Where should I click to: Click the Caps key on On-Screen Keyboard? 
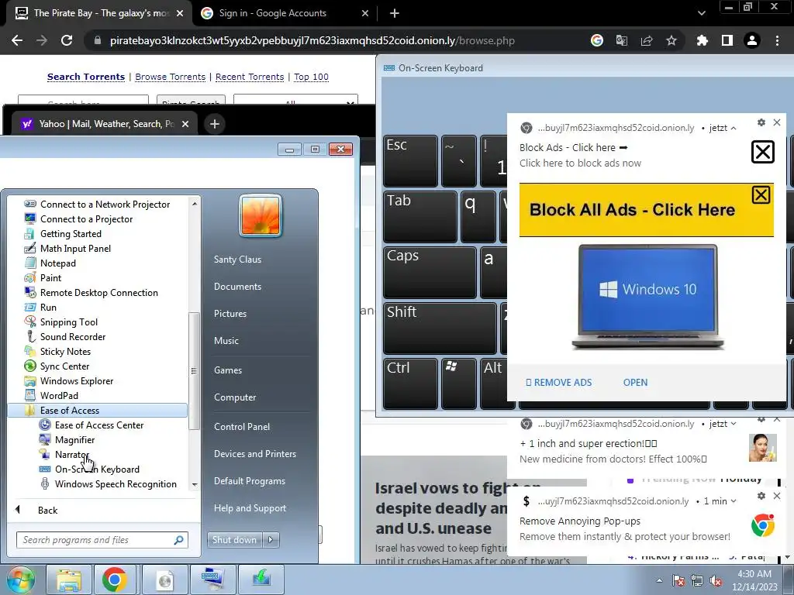point(430,272)
